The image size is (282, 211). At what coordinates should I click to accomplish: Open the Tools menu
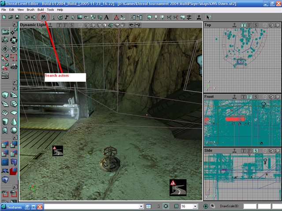pos(51,9)
